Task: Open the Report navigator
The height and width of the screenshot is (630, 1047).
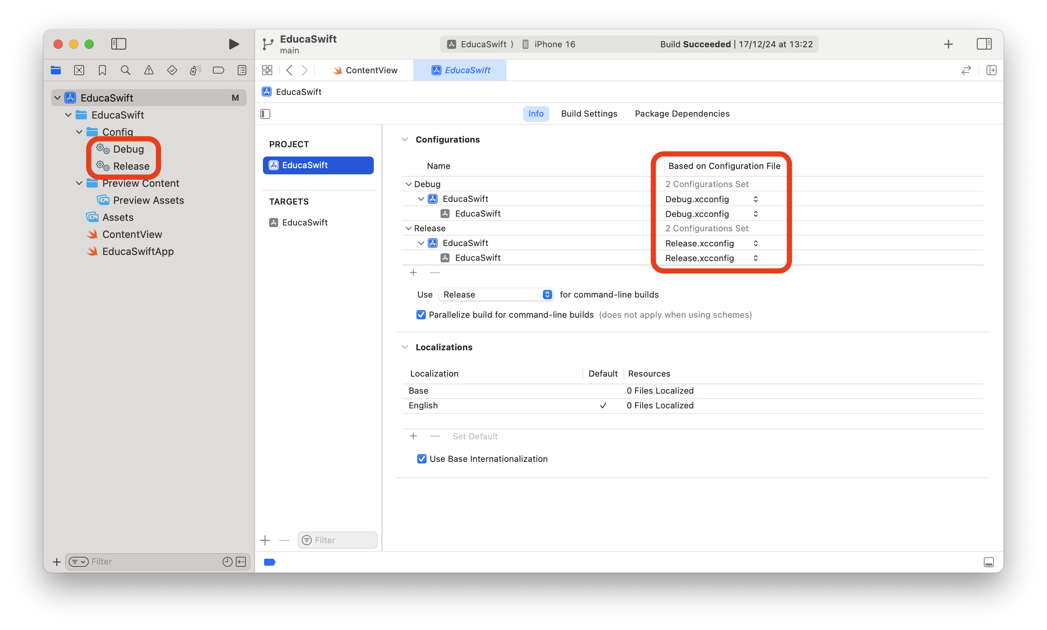Action: [x=242, y=70]
